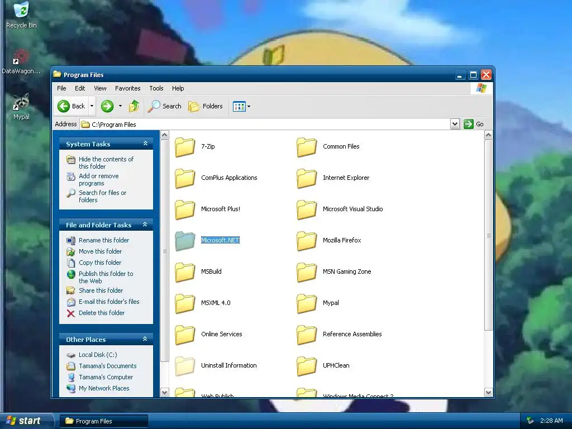This screenshot has height=429, width=572.
Task: Open the File menu
Action: pos(61,88)
